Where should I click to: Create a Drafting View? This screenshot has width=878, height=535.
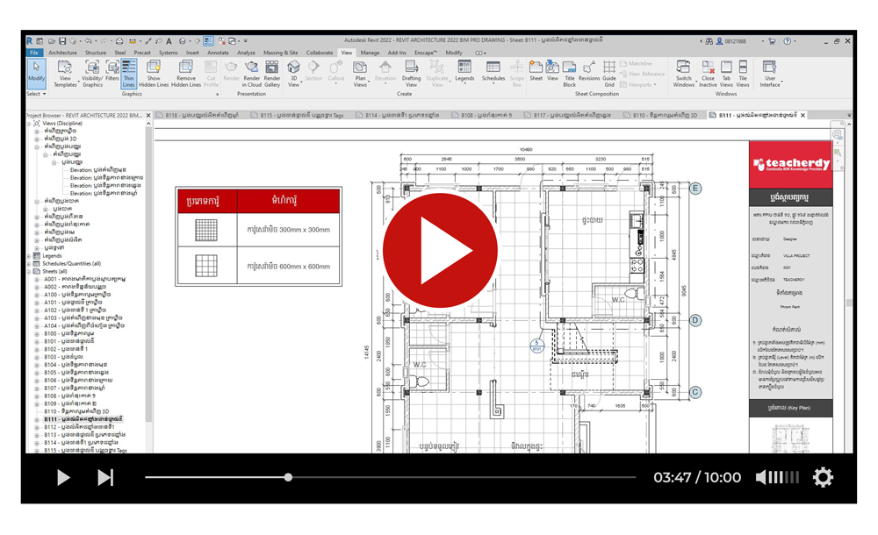411,74
